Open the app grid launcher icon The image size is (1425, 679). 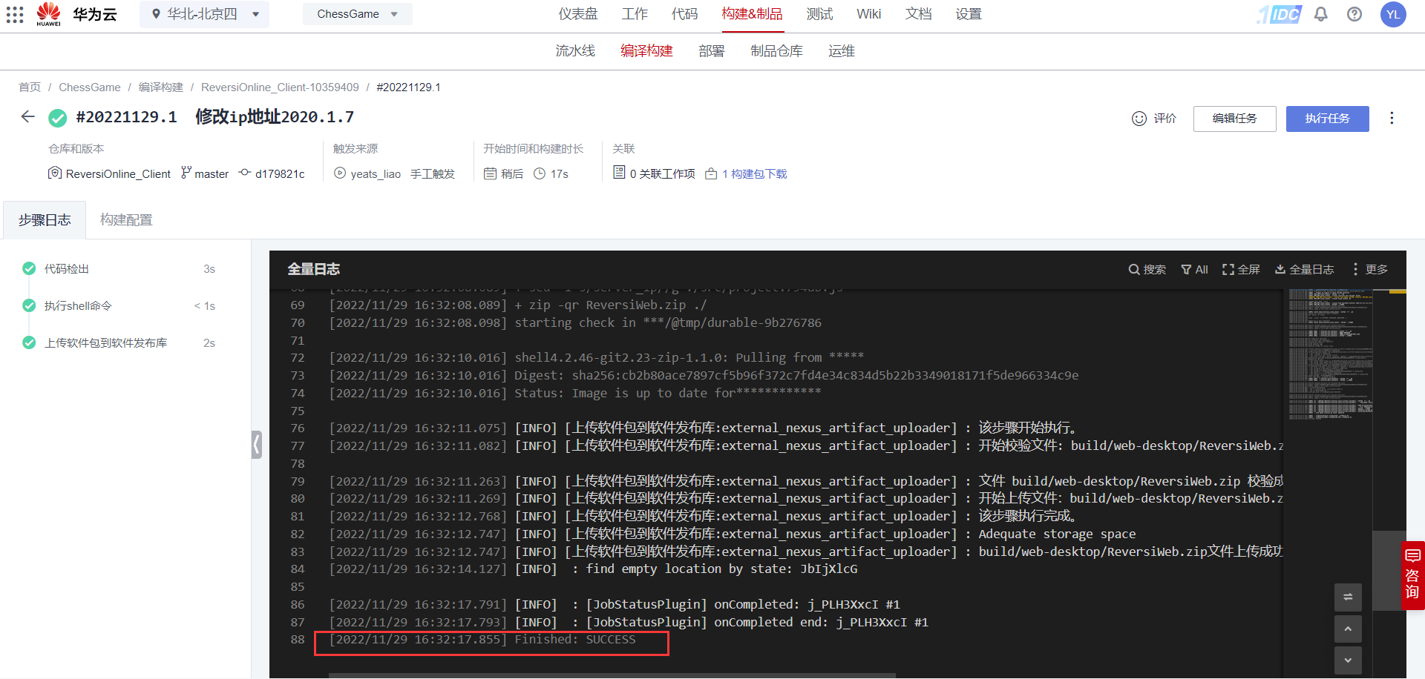pyautogui.click(x=15, y=14)
